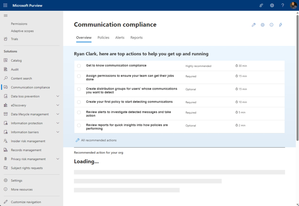Switch to the Policies tab
The image size is (299, 206).
(103, 38)
